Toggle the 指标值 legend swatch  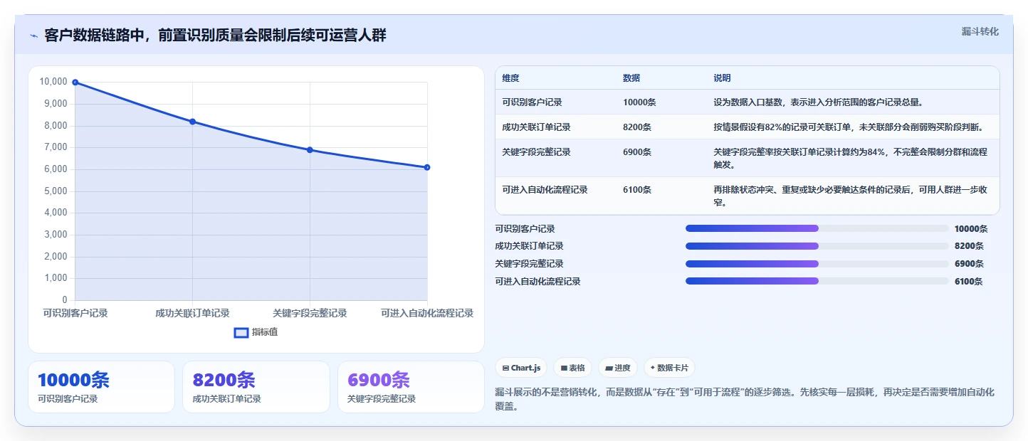tap(241, 332)
